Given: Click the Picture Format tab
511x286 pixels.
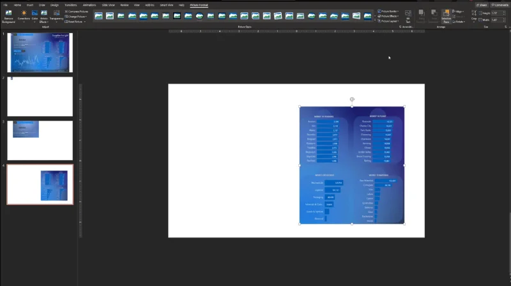Looking at the screenshot, I should point(199,5).
